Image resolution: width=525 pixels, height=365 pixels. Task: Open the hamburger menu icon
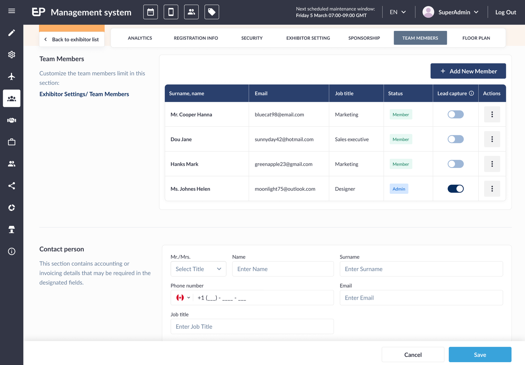click(x=12, y=11)
